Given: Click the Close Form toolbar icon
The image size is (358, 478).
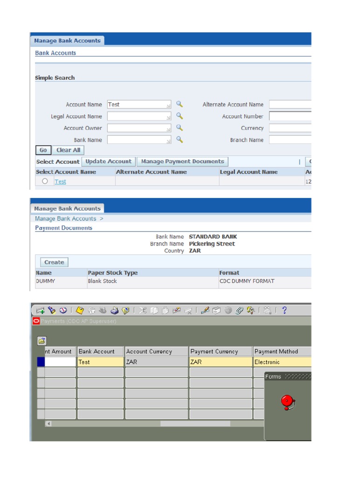Looking at the screenshot, I should click(x=125, y=310).
